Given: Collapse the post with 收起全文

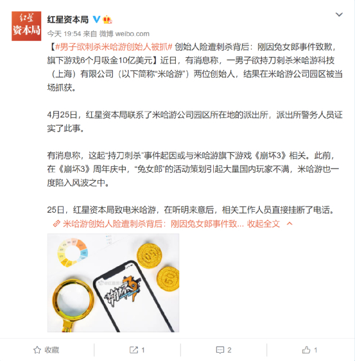Looking at the screenshot, I should point(263,224).
